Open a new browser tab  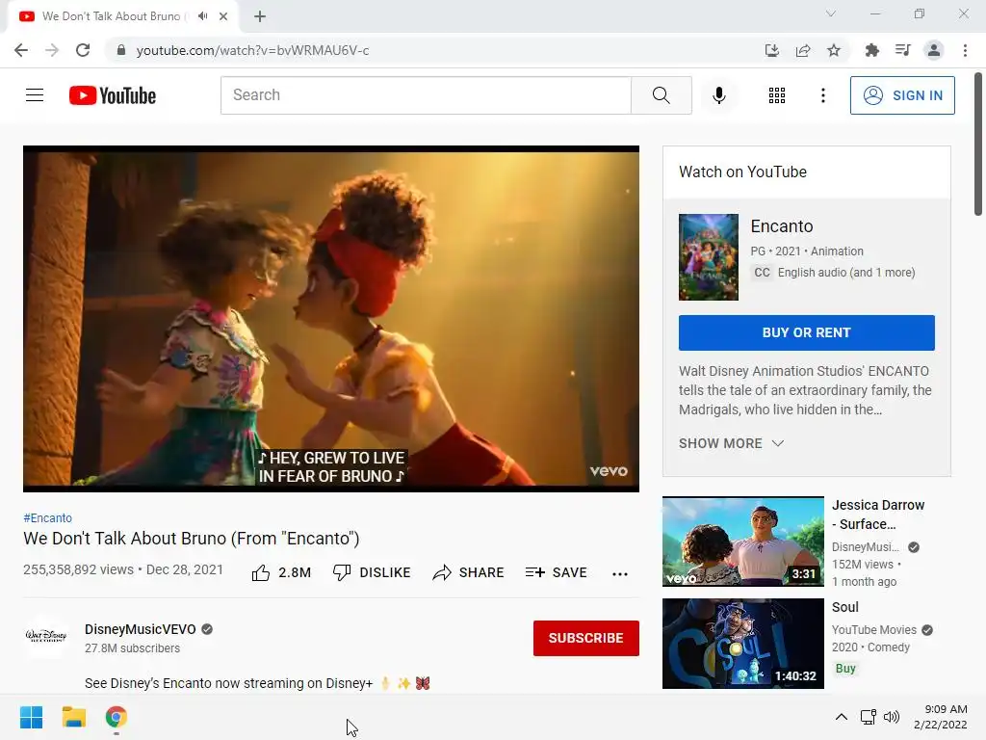(x=260, y=16)
